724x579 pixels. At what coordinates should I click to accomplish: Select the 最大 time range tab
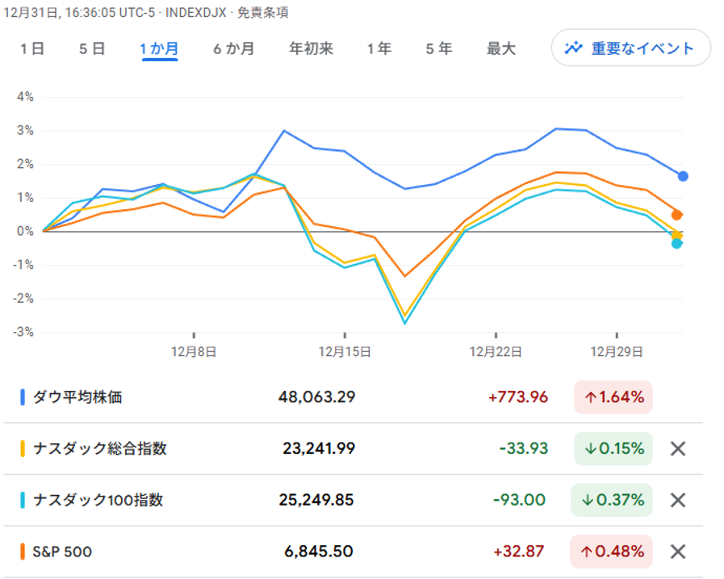500,48
